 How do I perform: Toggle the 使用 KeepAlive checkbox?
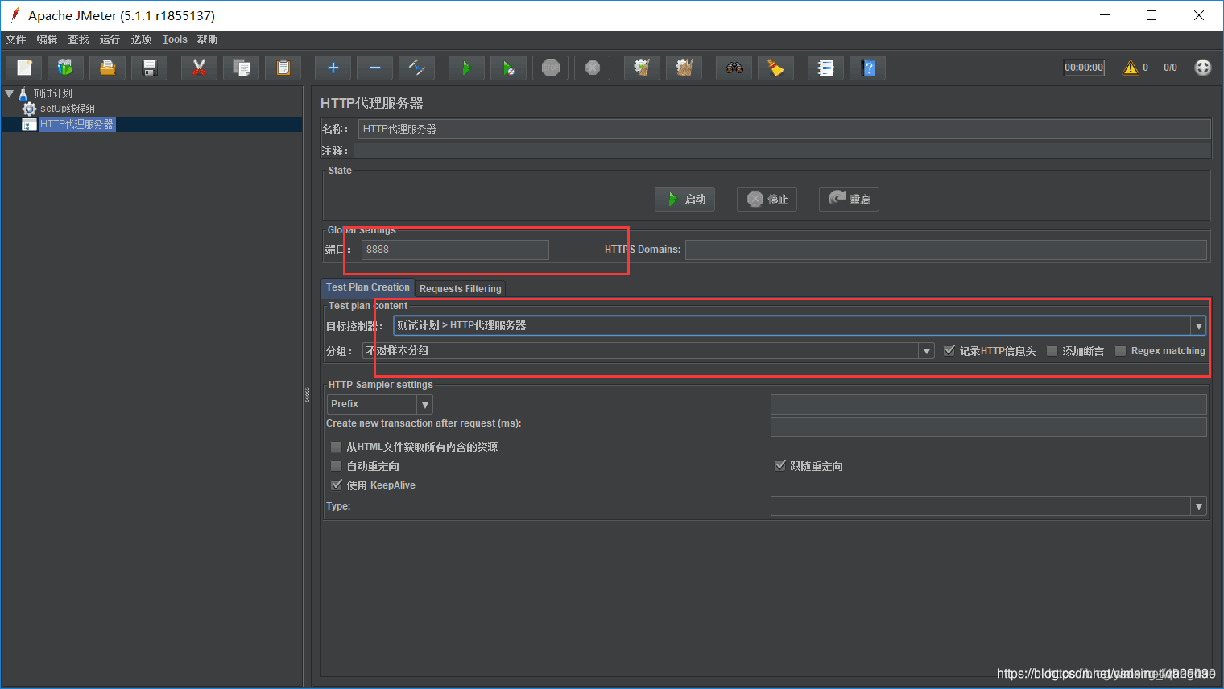click(x=337, y=485)
